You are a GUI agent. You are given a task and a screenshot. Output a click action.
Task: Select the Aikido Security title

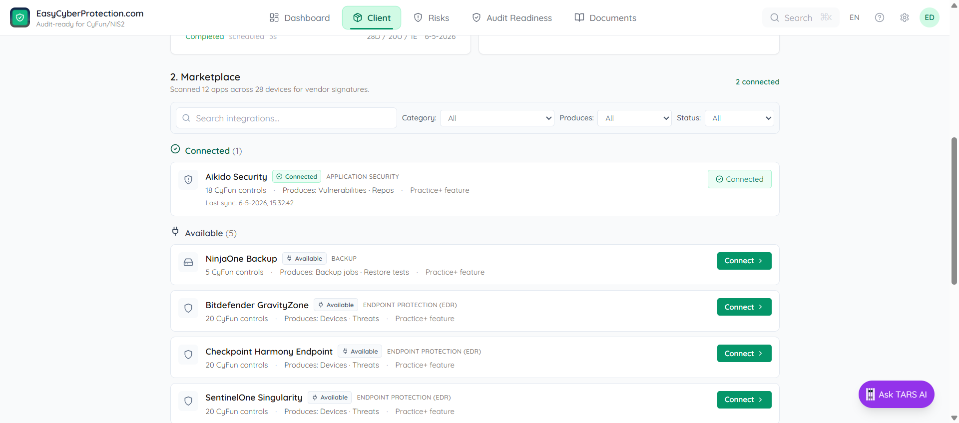236,177
